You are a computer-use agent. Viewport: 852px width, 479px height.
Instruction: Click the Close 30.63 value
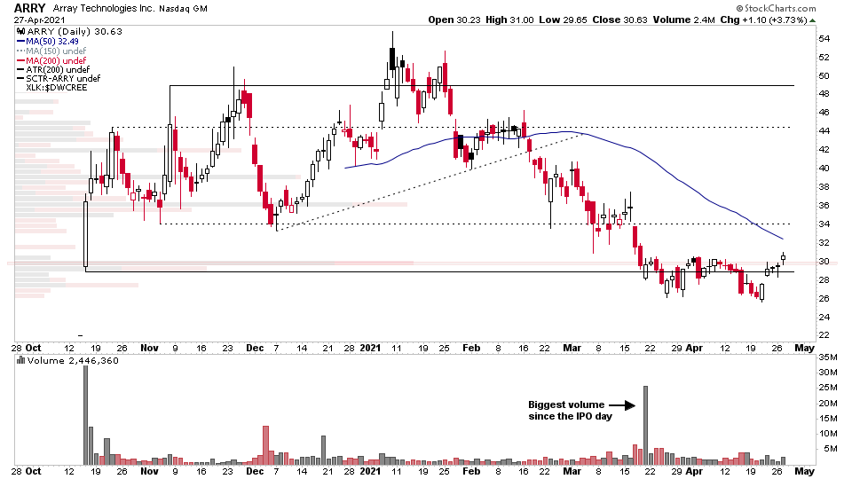click(620, 20)
